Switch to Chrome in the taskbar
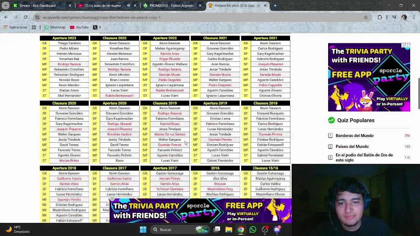This screenshot has height=236, width=420. click(x=241, y=229)
